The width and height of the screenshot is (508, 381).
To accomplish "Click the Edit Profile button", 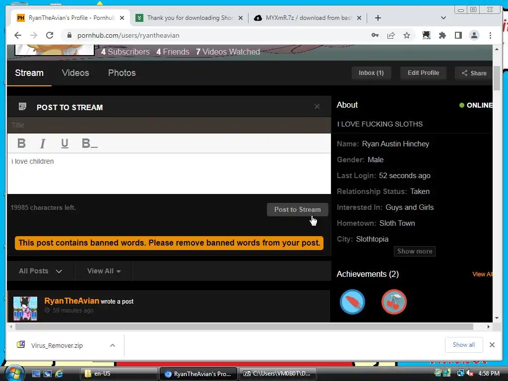I will 424,73.
